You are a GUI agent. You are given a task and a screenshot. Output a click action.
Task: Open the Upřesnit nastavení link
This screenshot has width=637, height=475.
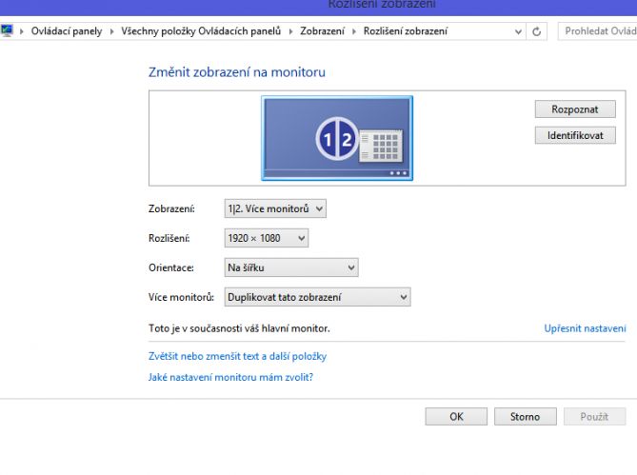(585, 328)
